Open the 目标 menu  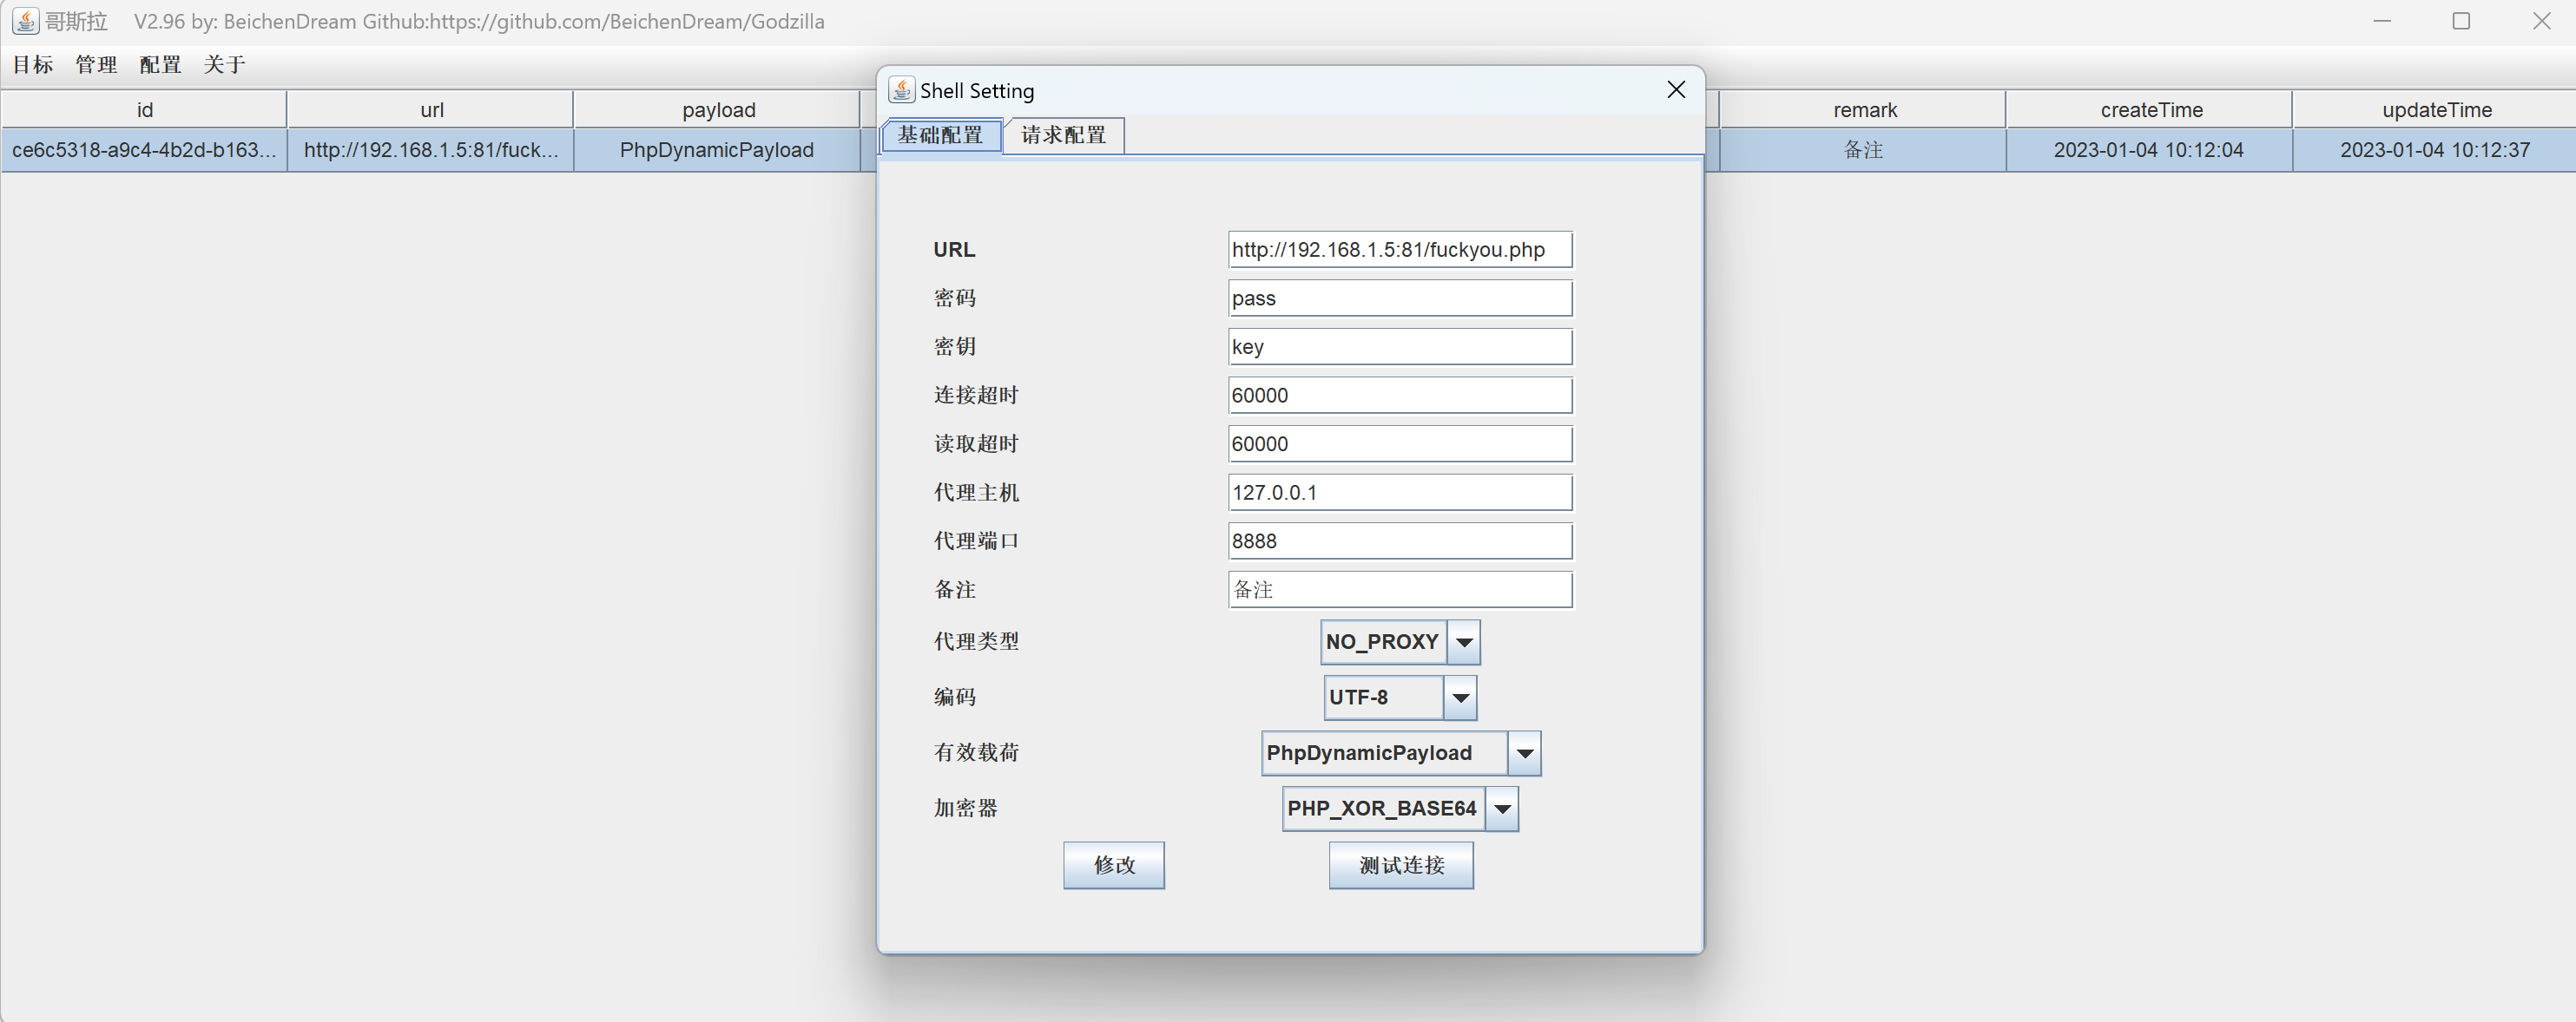click(32, 65)
